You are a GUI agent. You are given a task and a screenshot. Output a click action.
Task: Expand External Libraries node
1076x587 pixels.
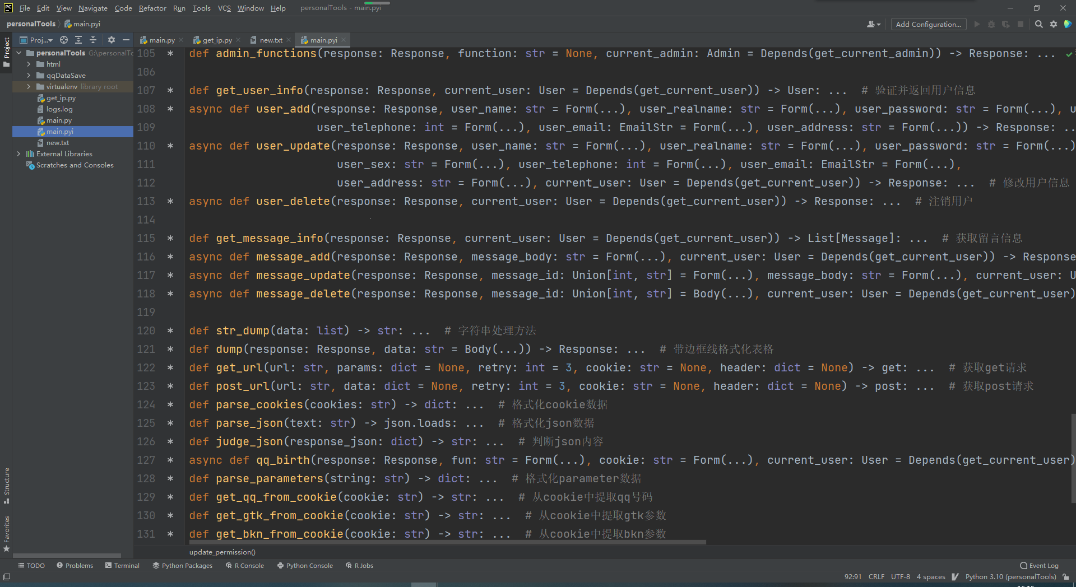point(19,153)
